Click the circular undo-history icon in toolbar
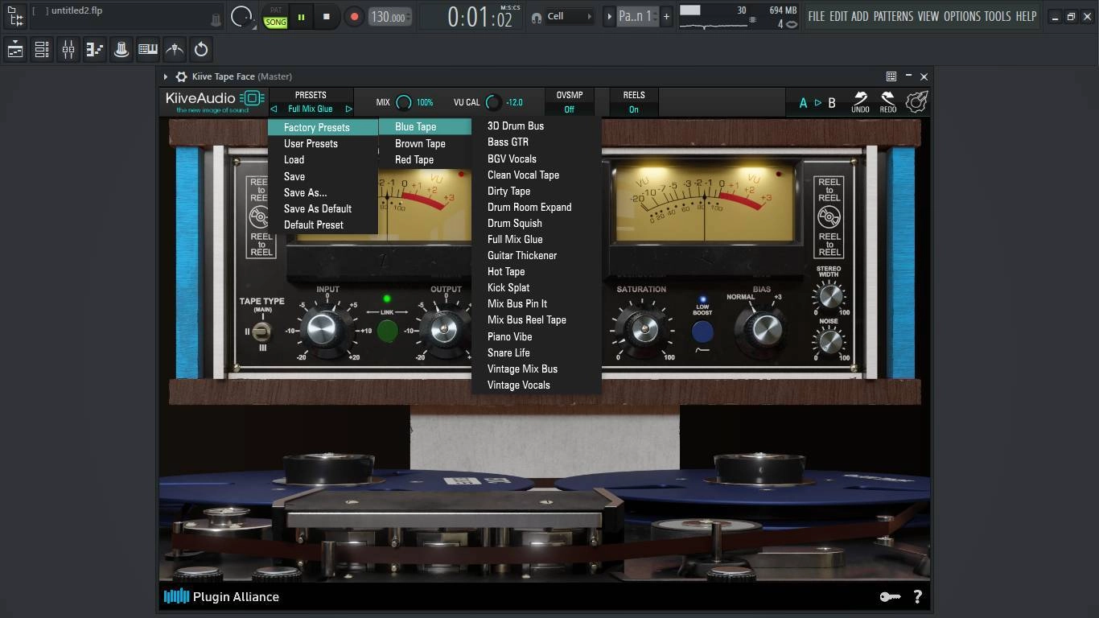The height and width of the screenshot is (618, 1099). 201,50
